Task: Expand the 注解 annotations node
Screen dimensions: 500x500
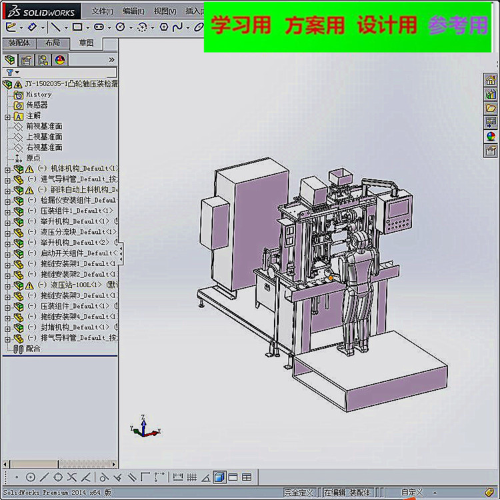Action: click(x=7, y=117)
